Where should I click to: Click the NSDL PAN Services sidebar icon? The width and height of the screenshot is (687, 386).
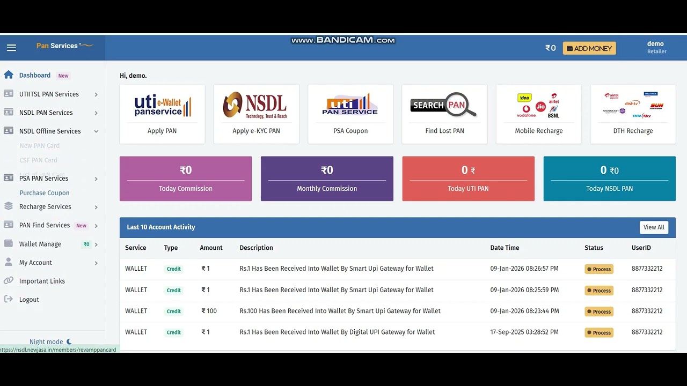coord(9,113)
